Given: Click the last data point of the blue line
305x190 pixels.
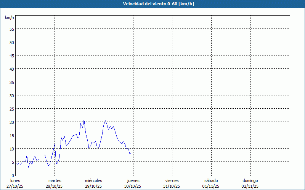Looking at the screenshot, I should click(x=131, y=153).
